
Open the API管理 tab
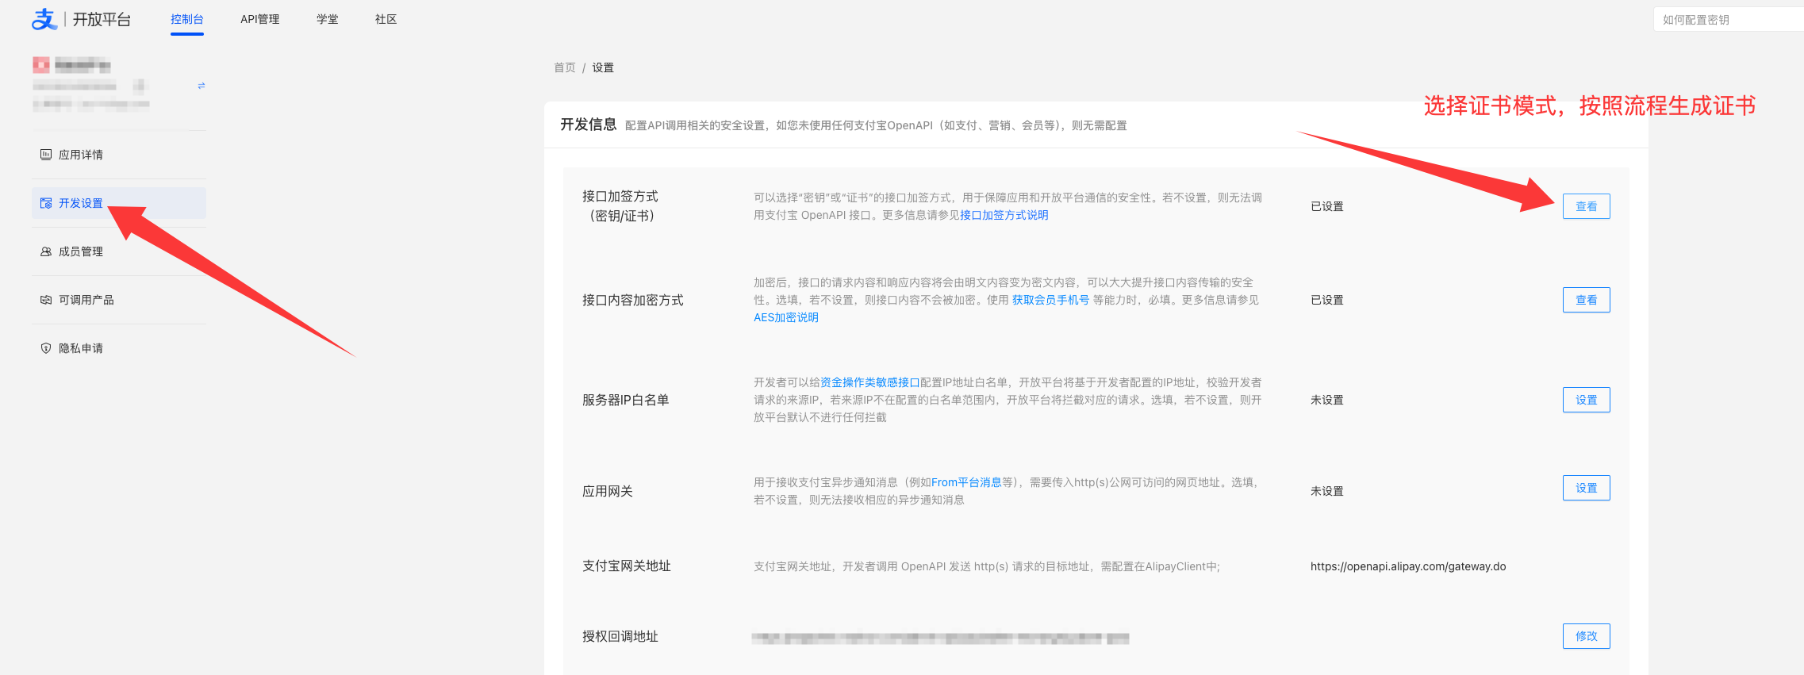260,19
